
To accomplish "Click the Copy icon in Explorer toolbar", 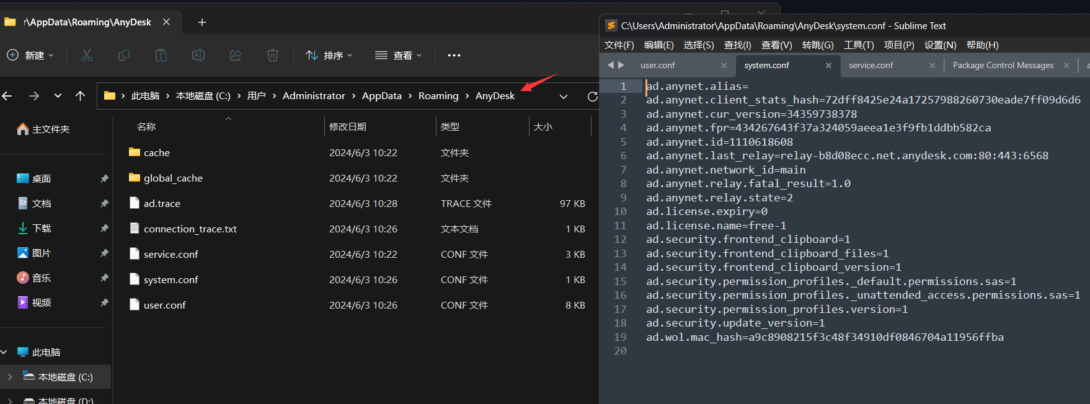I will point(124,55).
